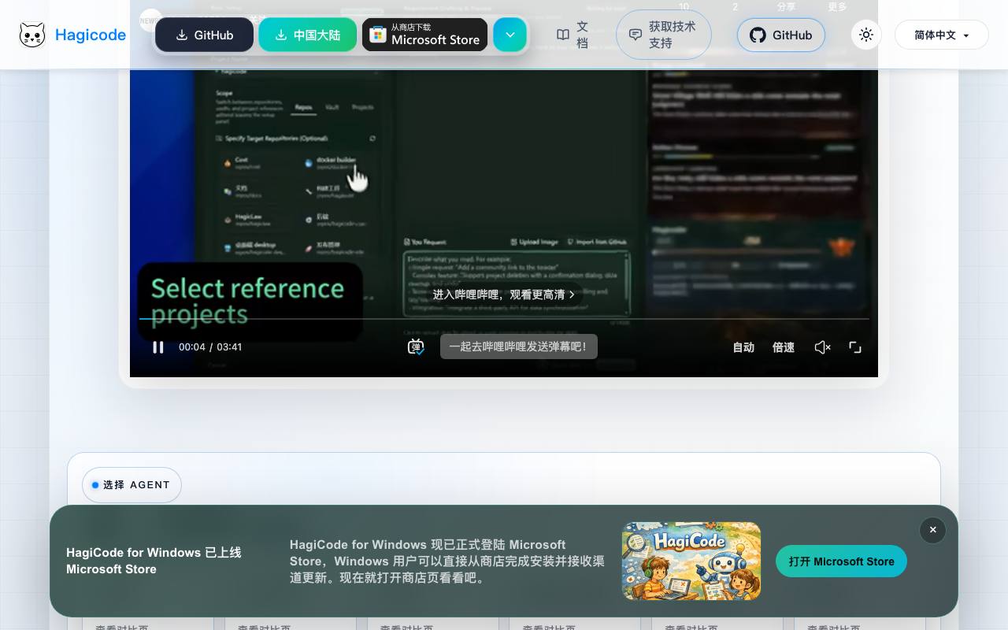
Task: Pause the video playback
Action: [158, 347]
